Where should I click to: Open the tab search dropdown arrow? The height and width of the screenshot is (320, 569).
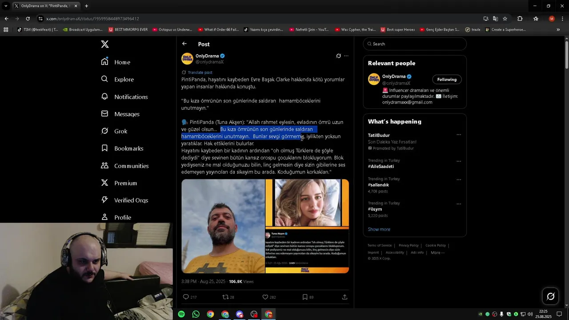click(x=6, y=6)
